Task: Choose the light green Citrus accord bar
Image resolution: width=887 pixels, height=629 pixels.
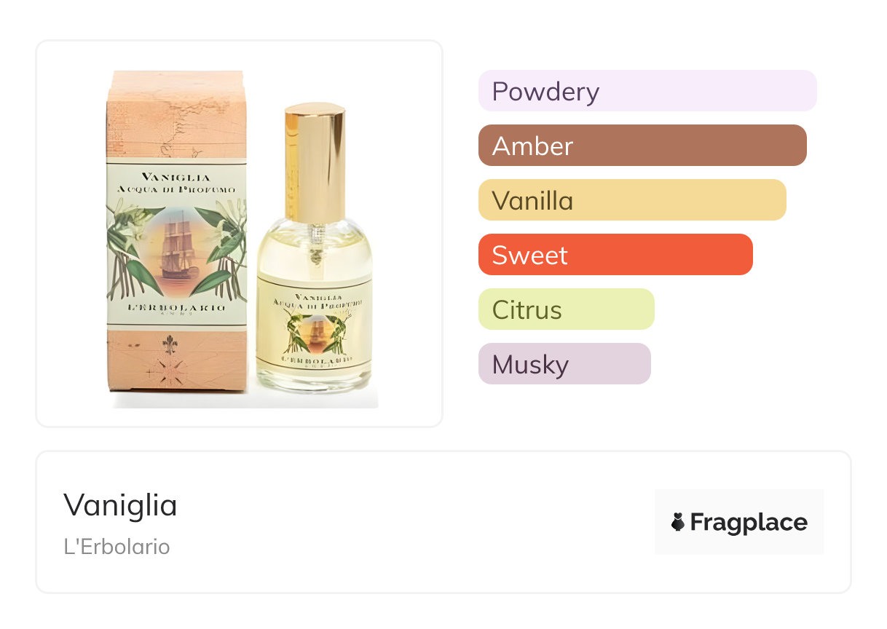Action: click(x=566, y=309)
